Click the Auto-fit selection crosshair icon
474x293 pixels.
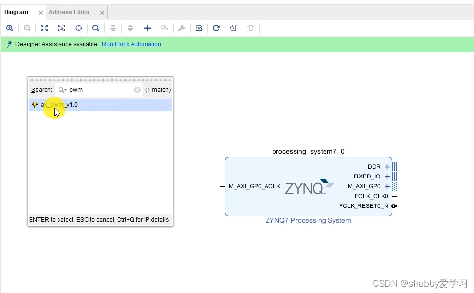click(x=79, y=28)
